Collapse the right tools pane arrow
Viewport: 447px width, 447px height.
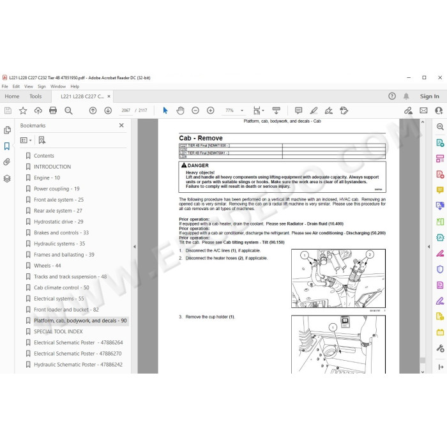(428, 246)
